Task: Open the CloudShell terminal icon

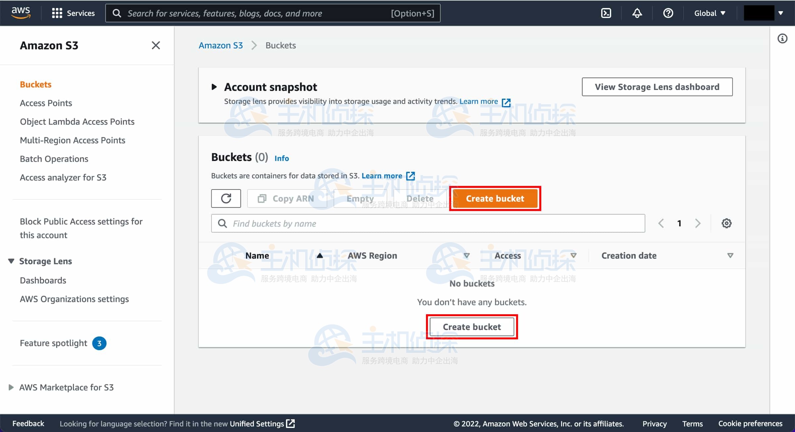Action: pyautogui.click(x=606, y=13)
